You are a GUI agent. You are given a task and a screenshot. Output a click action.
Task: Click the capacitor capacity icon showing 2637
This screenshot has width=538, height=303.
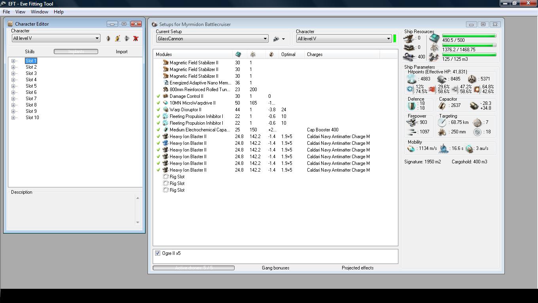pos(442,105)
